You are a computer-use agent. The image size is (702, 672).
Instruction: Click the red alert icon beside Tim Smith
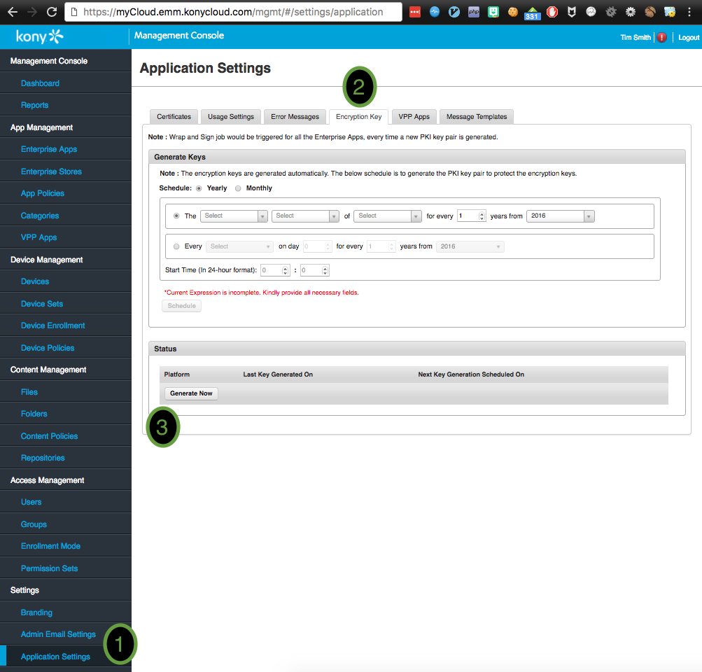(661, 38)
